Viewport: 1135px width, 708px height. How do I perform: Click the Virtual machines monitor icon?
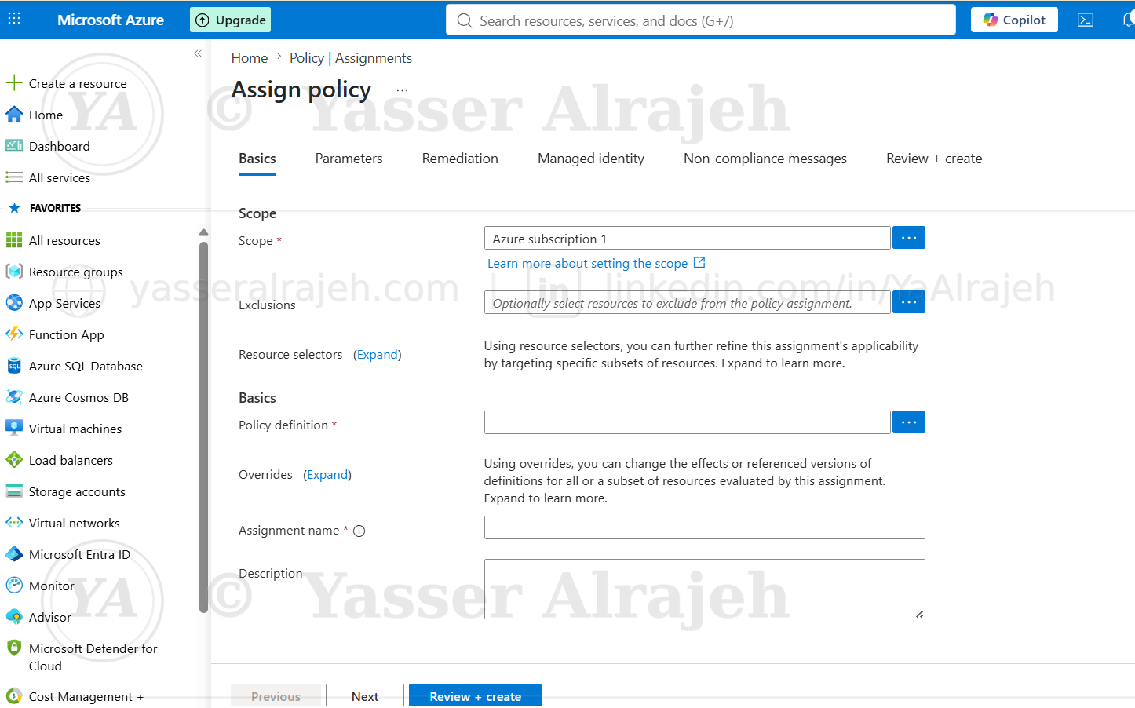click(x=14, y=428)
